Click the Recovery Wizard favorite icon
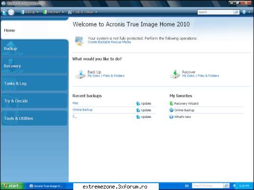Viewport: 254px width, 190px height. 171,103
